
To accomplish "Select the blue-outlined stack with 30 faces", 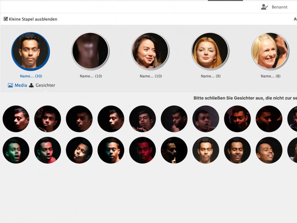I will (x=30, y=51).
